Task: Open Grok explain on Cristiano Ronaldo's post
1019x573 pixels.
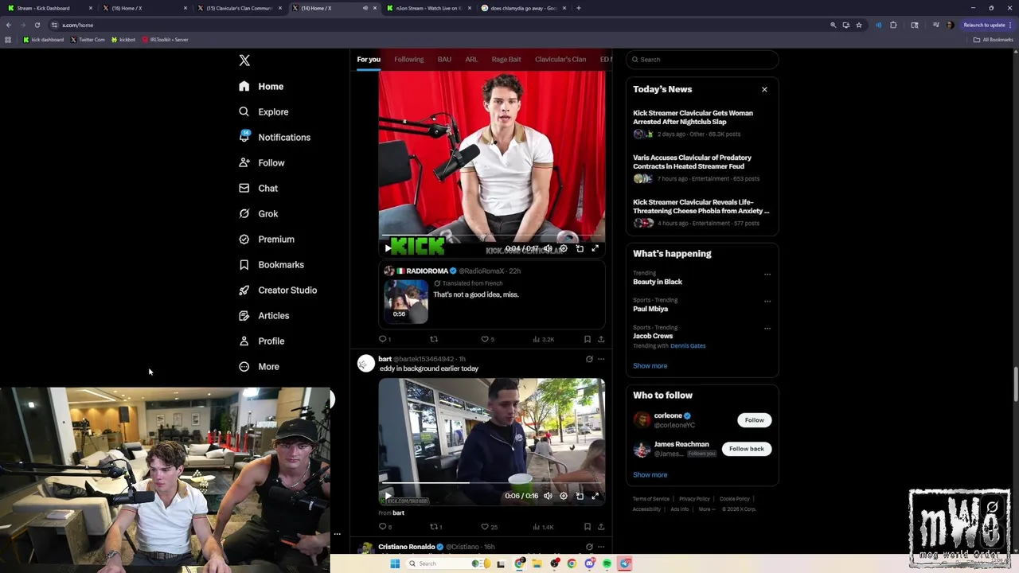Action: (589, 547)
